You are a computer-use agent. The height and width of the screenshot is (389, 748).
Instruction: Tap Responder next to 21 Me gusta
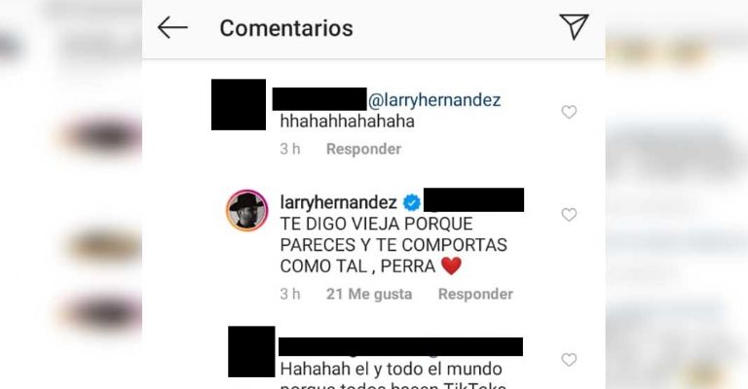pyautogui.click(x=475, y=295)
